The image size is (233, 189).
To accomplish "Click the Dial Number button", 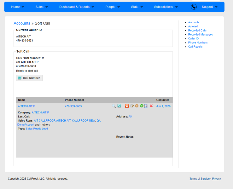I will coord(29,78).
